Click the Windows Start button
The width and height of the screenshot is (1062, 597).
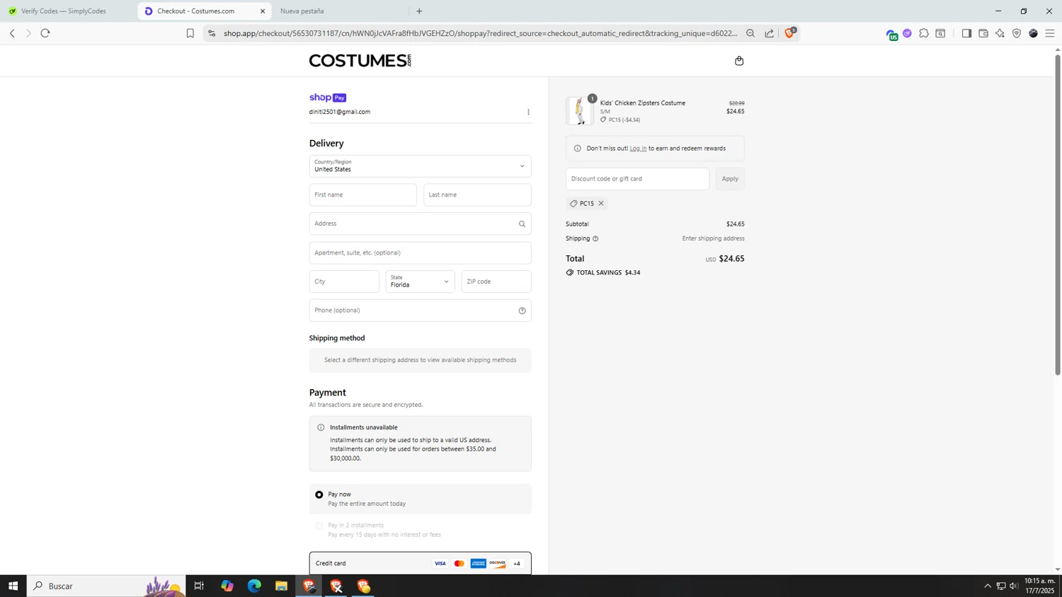(x=13, y=586)
